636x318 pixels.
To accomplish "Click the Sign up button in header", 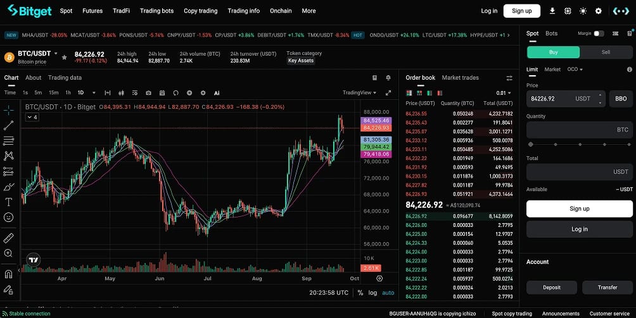I will [x=521, y=11].
